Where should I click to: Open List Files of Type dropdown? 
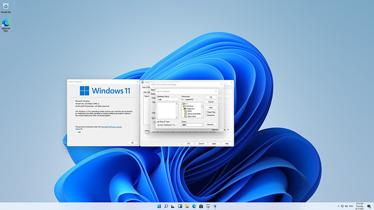(167, 125)
